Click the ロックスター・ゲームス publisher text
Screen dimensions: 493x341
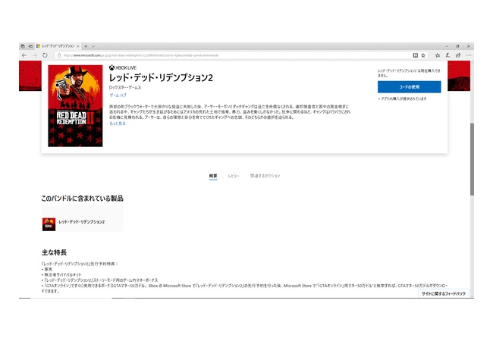click(125, 88)
